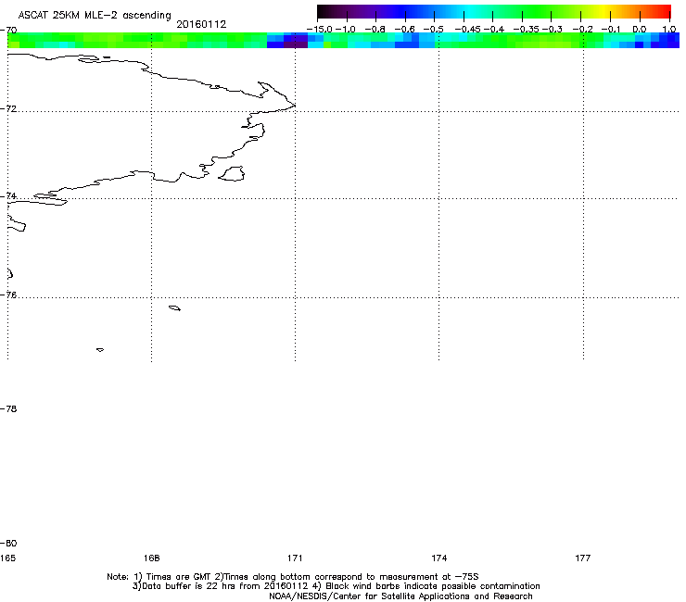Click longitude label 168
Viewport: 686px width, 602px height.
coord(151,558)
